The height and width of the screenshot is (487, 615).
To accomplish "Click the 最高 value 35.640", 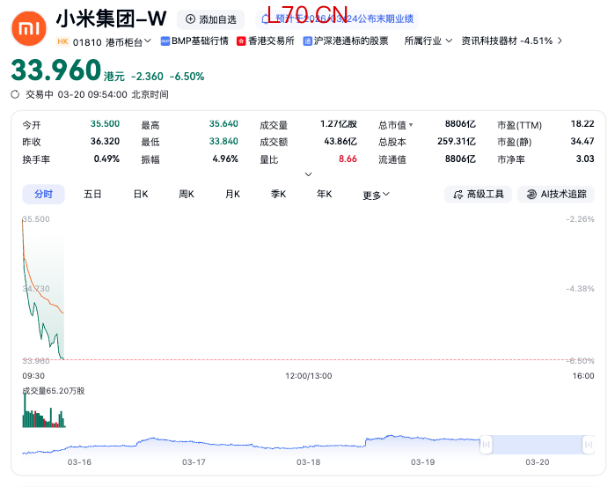I will 223,123.
